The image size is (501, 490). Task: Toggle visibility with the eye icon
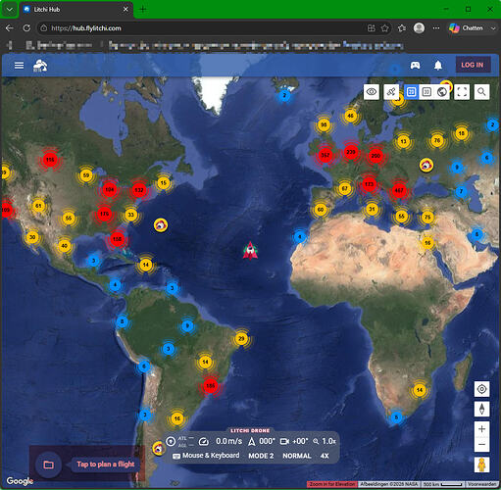click(372, 92)
